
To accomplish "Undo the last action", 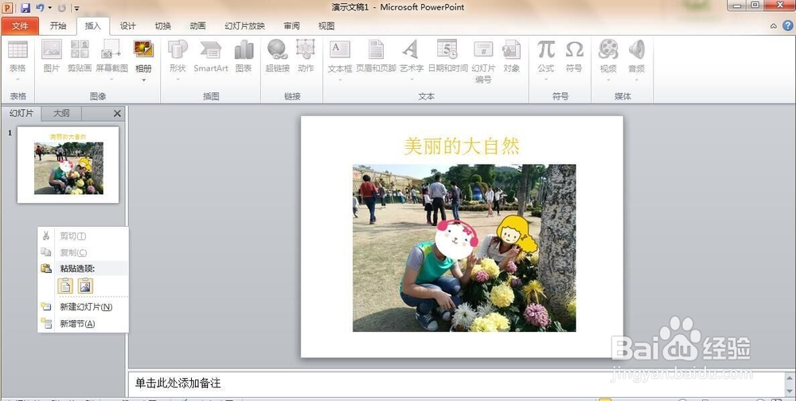I will (x=40, y=8).
